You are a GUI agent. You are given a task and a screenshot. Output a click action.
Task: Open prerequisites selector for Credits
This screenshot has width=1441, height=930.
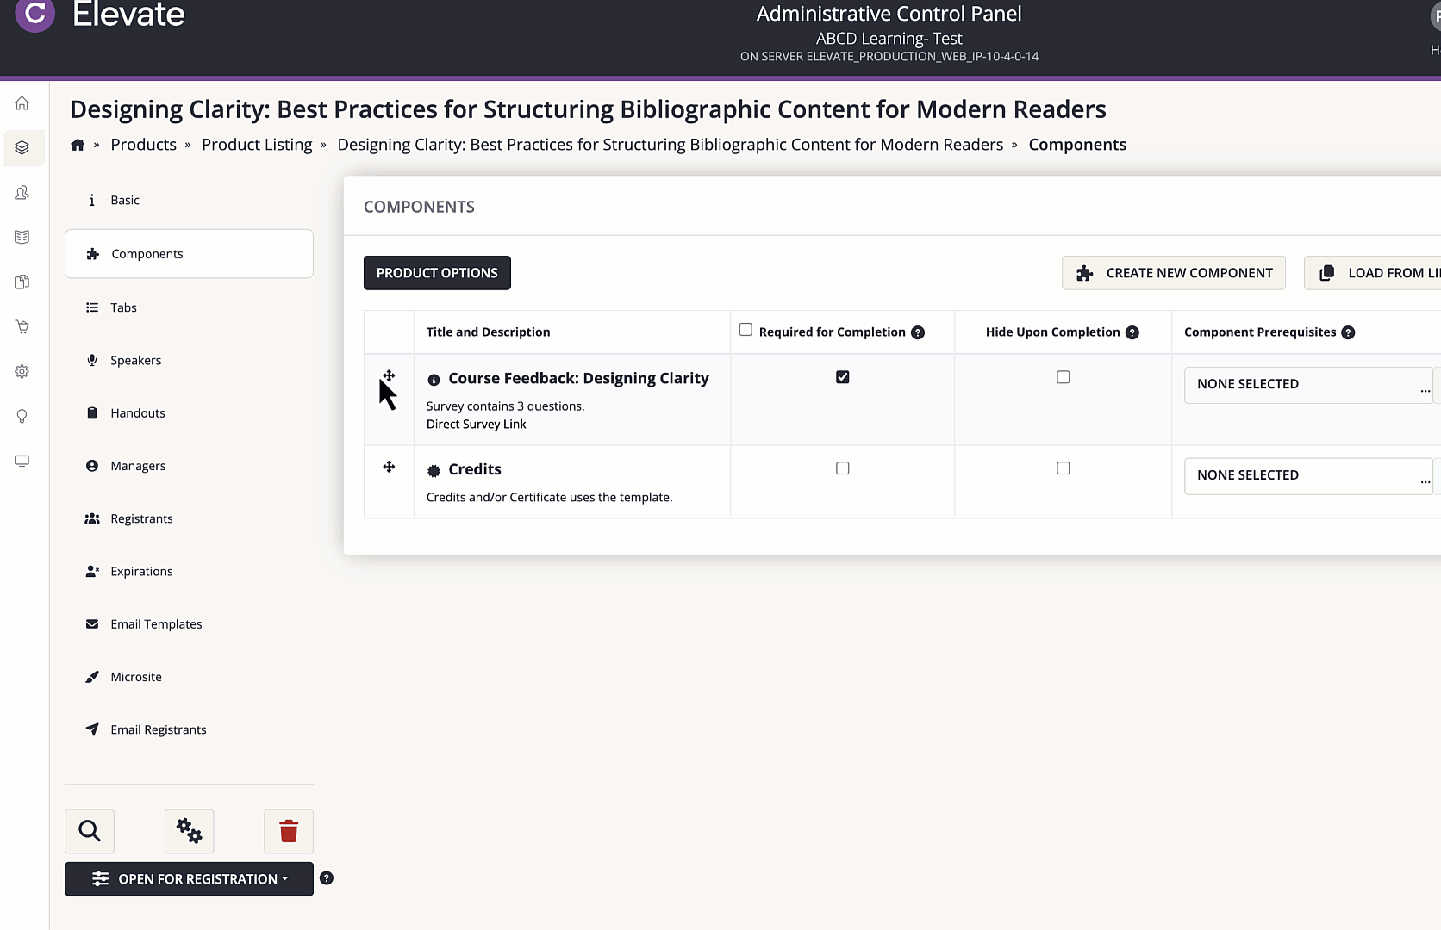click(1308, 476)
